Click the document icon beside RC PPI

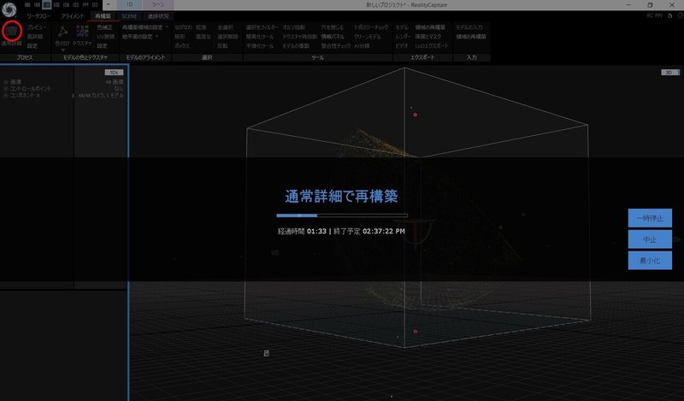[670, 15]
